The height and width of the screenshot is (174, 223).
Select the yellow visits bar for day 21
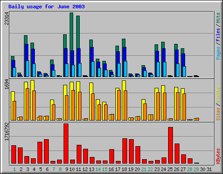pos(143,101)
